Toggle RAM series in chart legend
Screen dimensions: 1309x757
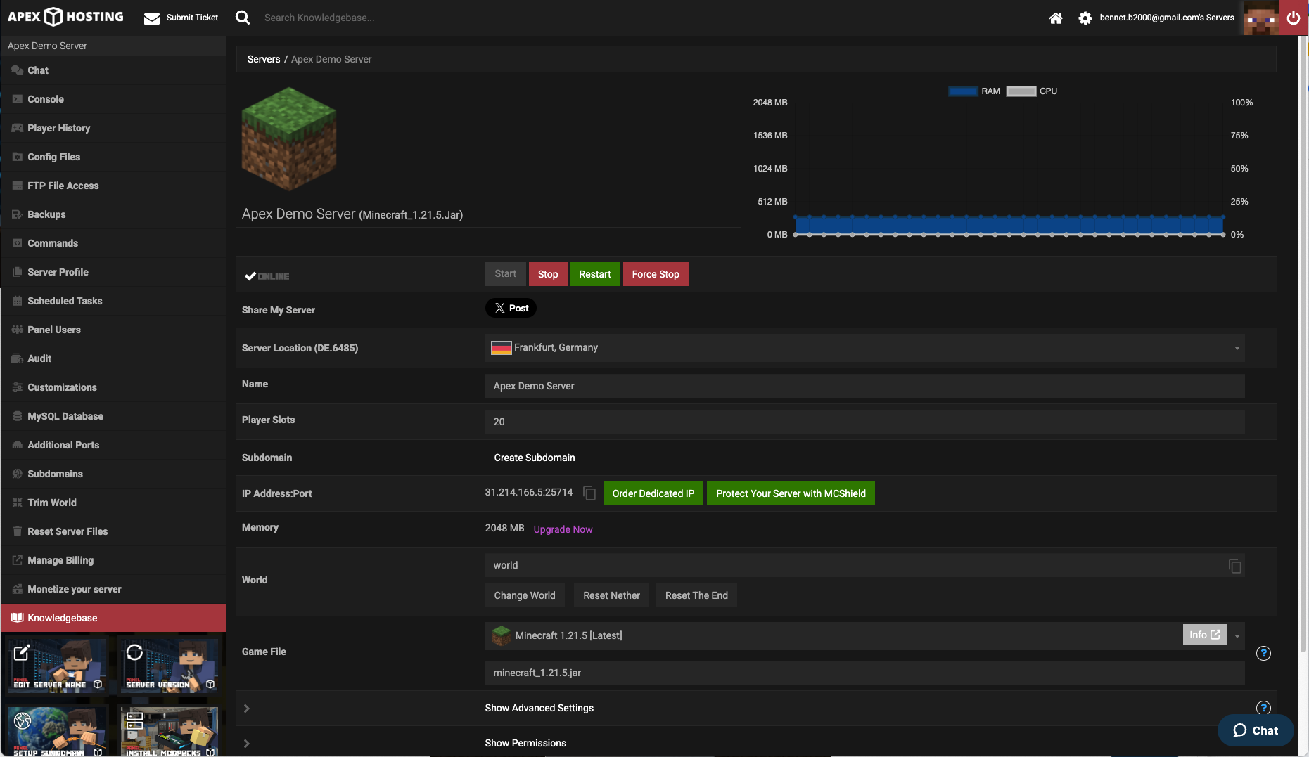(x=963, y=91)
